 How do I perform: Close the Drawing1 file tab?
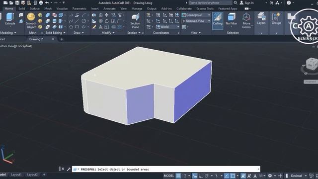click(53, 39)
